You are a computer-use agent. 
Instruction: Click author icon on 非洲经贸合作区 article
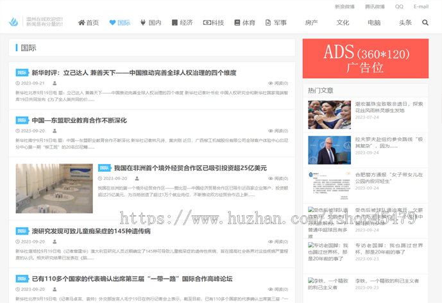(137, 178)
